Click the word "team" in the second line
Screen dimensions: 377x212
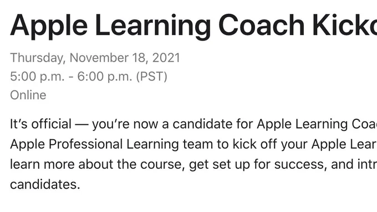click(198, 144)
